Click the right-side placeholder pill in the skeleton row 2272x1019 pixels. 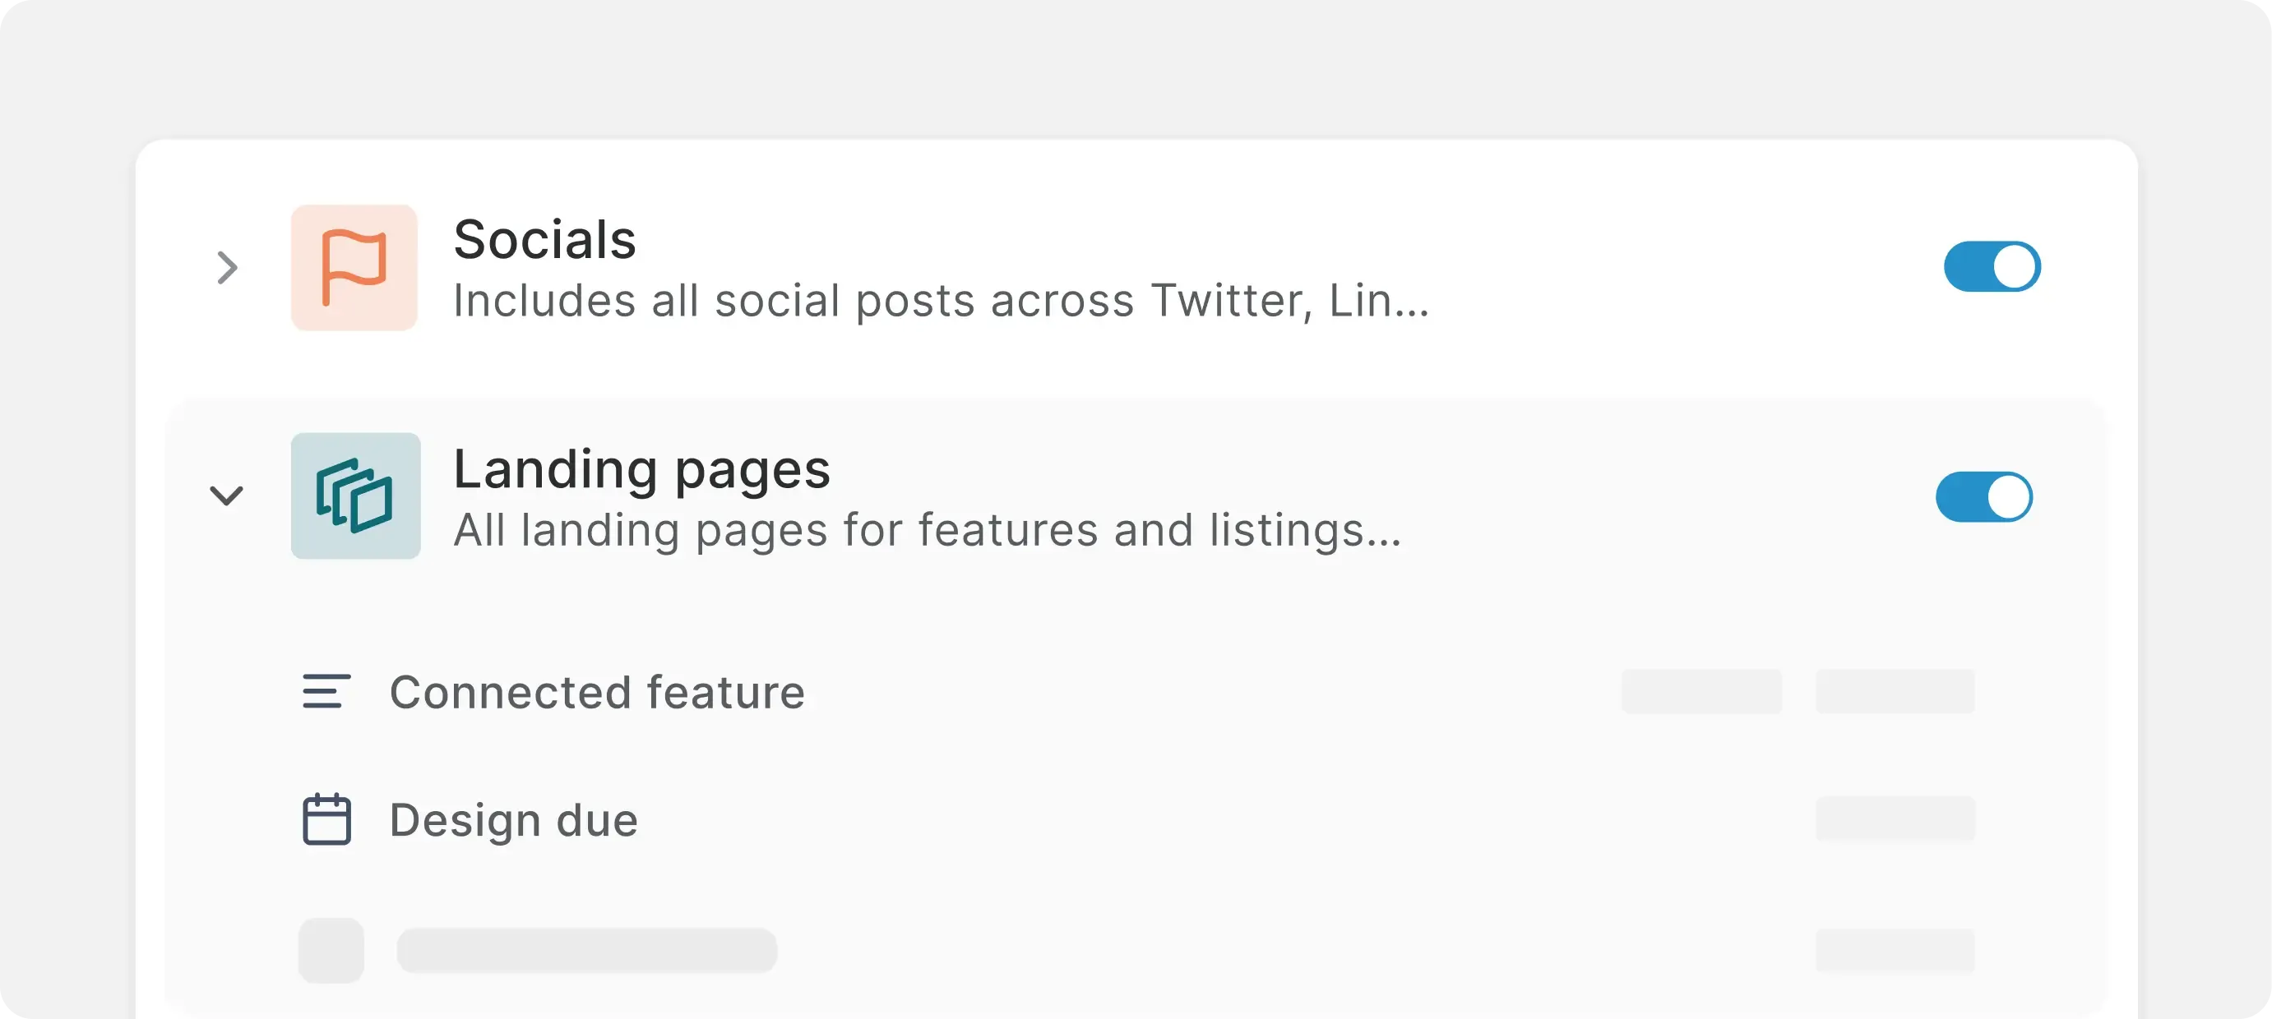(1895, 950)
